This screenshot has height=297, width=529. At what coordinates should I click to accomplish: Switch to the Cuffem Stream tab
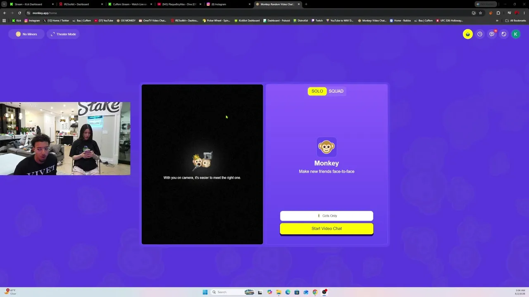[x=130, y=4]
